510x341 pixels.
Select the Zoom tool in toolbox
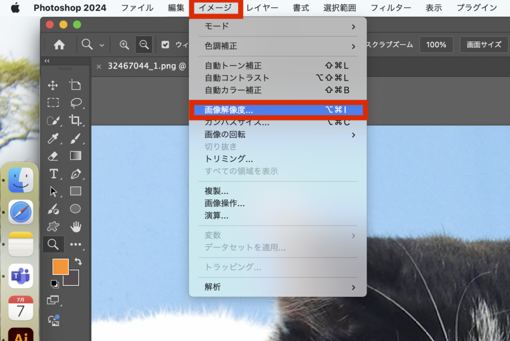click(x=53, y=244)
